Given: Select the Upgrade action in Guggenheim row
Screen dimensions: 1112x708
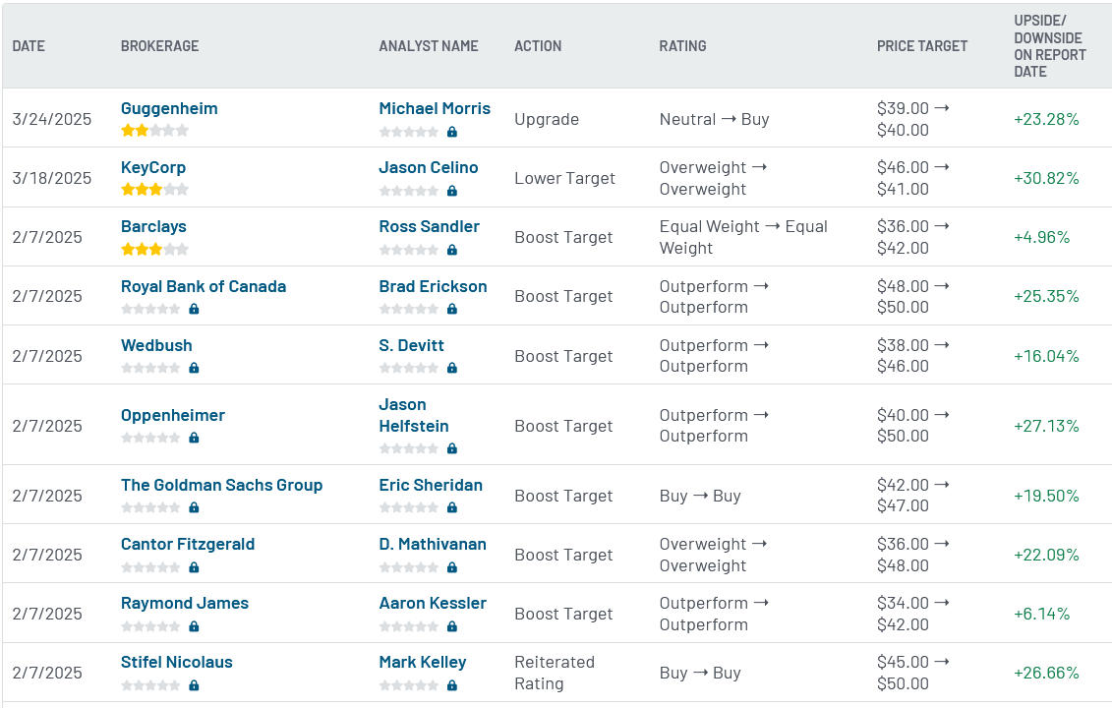Looking at the screenshot, I should (x=547, y=119).
